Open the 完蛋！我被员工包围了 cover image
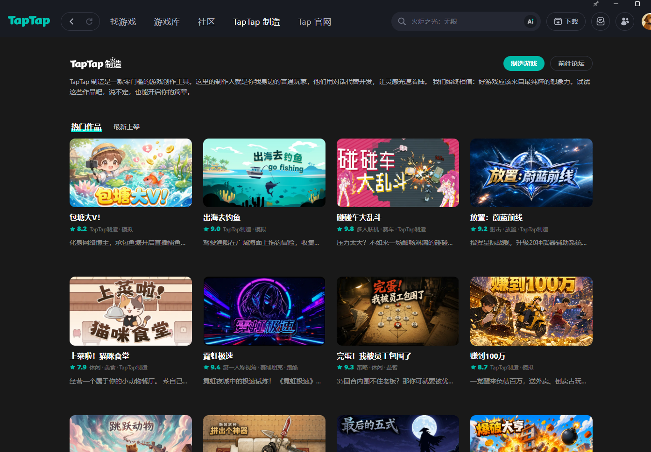The width and height of the screenshot is (651, 452). pyautogui.click(x=398, y=311)
